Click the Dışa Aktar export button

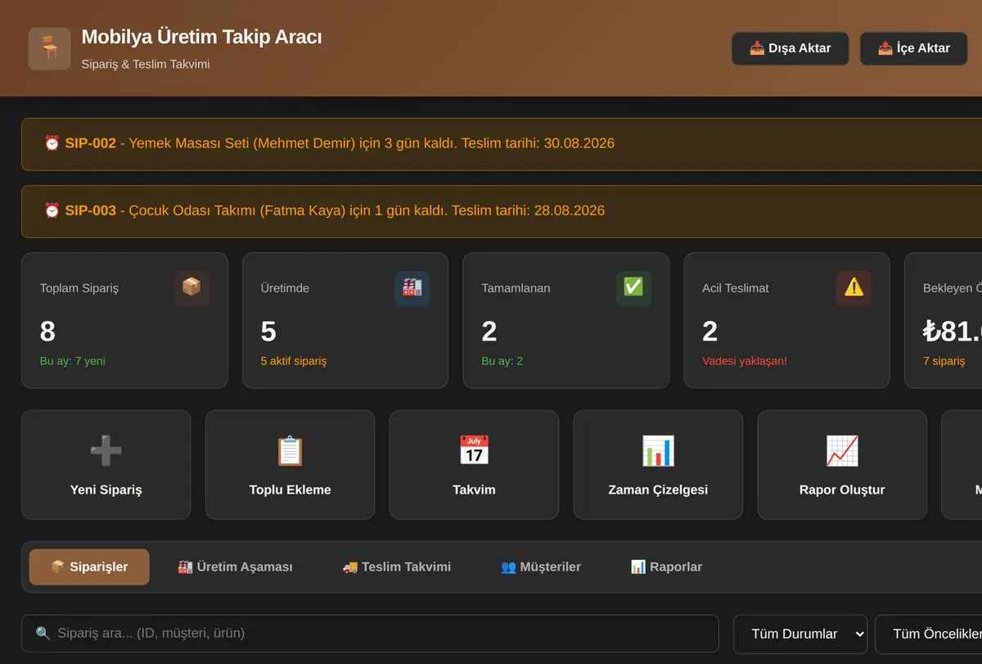click(791, 48)
